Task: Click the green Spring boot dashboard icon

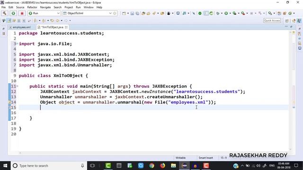Action: [200, 13]
